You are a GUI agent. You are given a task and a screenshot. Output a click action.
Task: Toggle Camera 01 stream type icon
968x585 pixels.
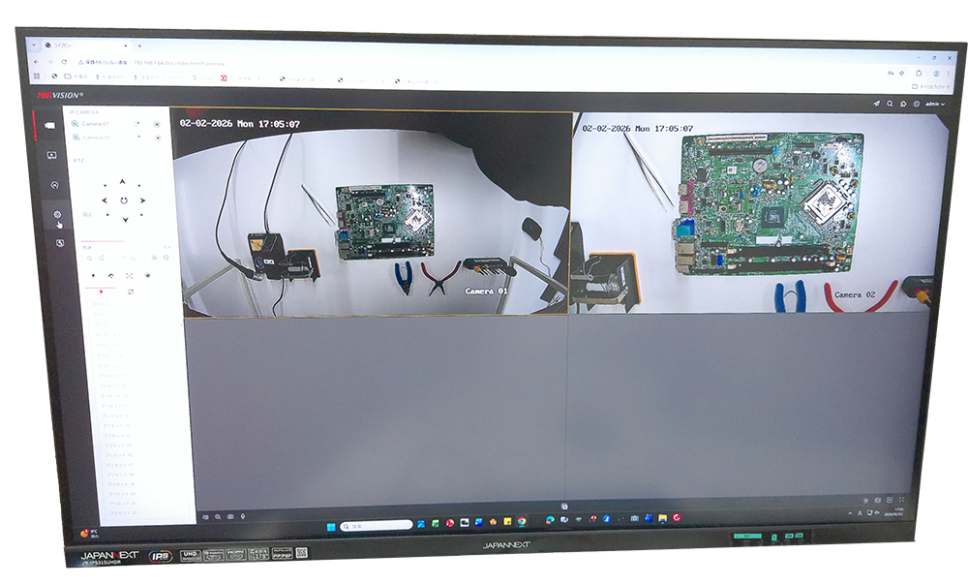pos(138,124)
